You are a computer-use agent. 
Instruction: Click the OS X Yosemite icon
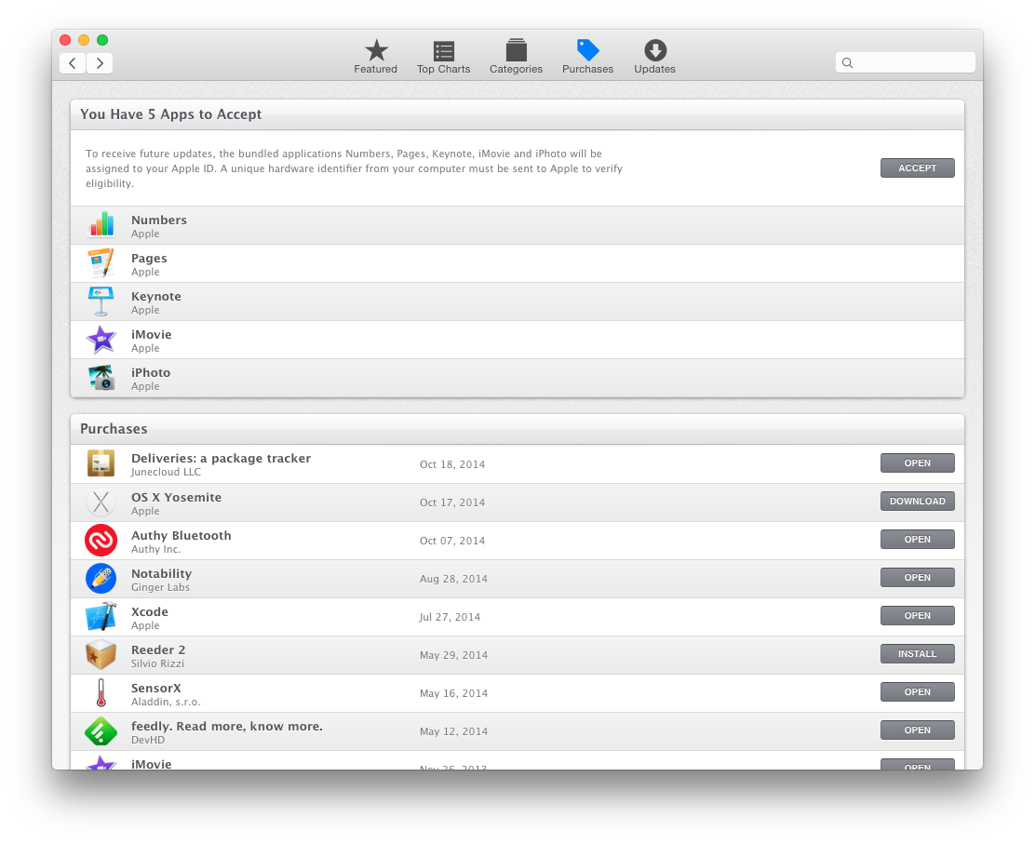(x=101, y=502)
